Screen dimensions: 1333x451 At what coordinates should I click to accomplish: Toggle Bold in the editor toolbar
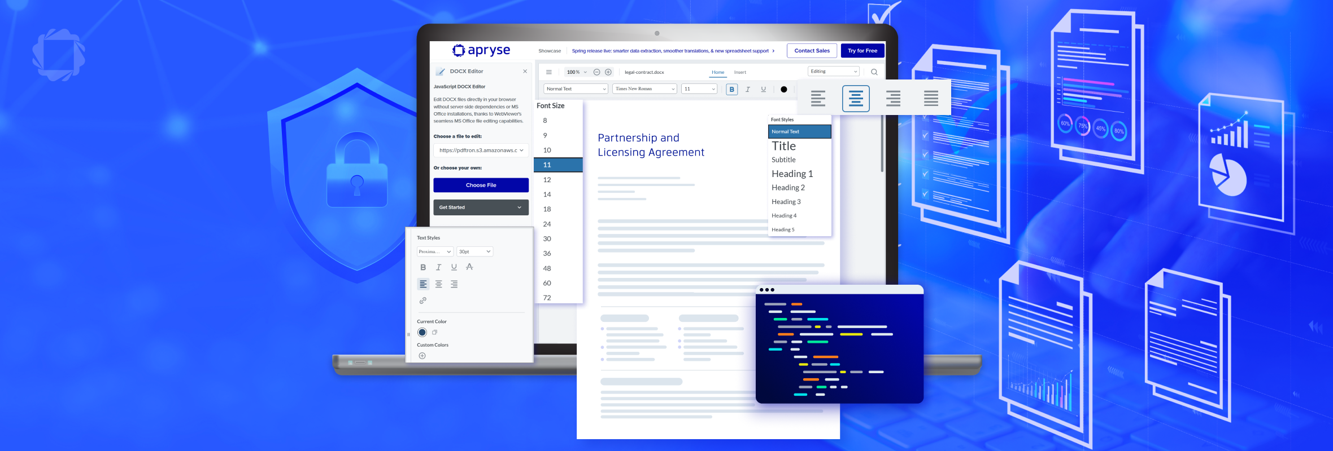(731, 89)
